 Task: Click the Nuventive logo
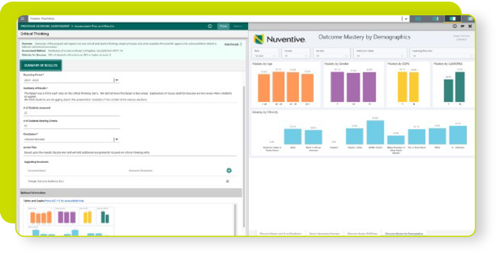click(x=279, y=39)
